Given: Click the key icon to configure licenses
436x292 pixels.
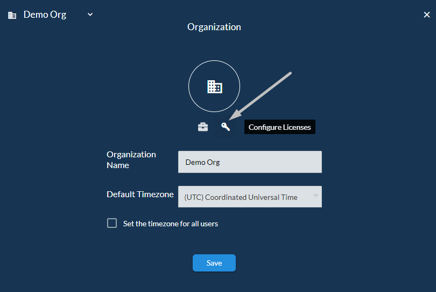Looking at the screenshot, I should point(226,127).
